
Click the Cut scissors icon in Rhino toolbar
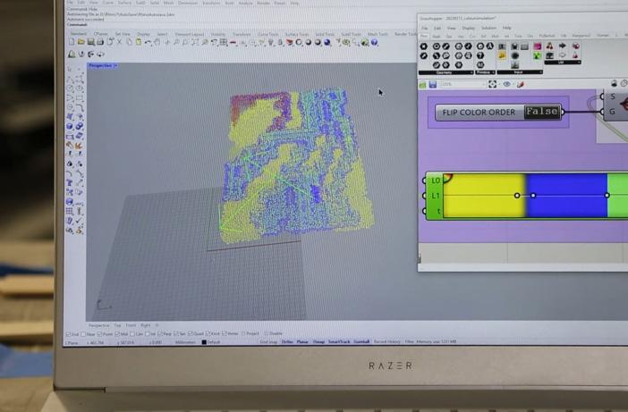(119, 42)
